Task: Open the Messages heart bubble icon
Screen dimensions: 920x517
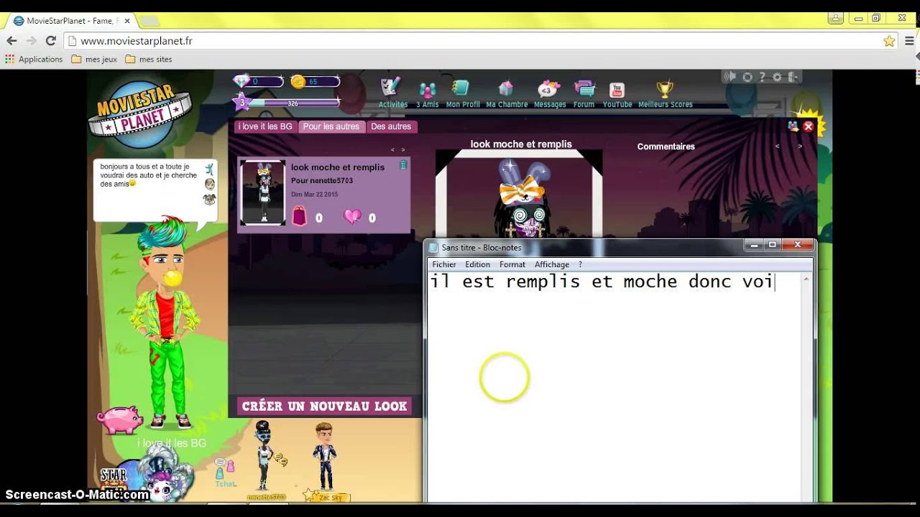Action: [x=548, y=89]
